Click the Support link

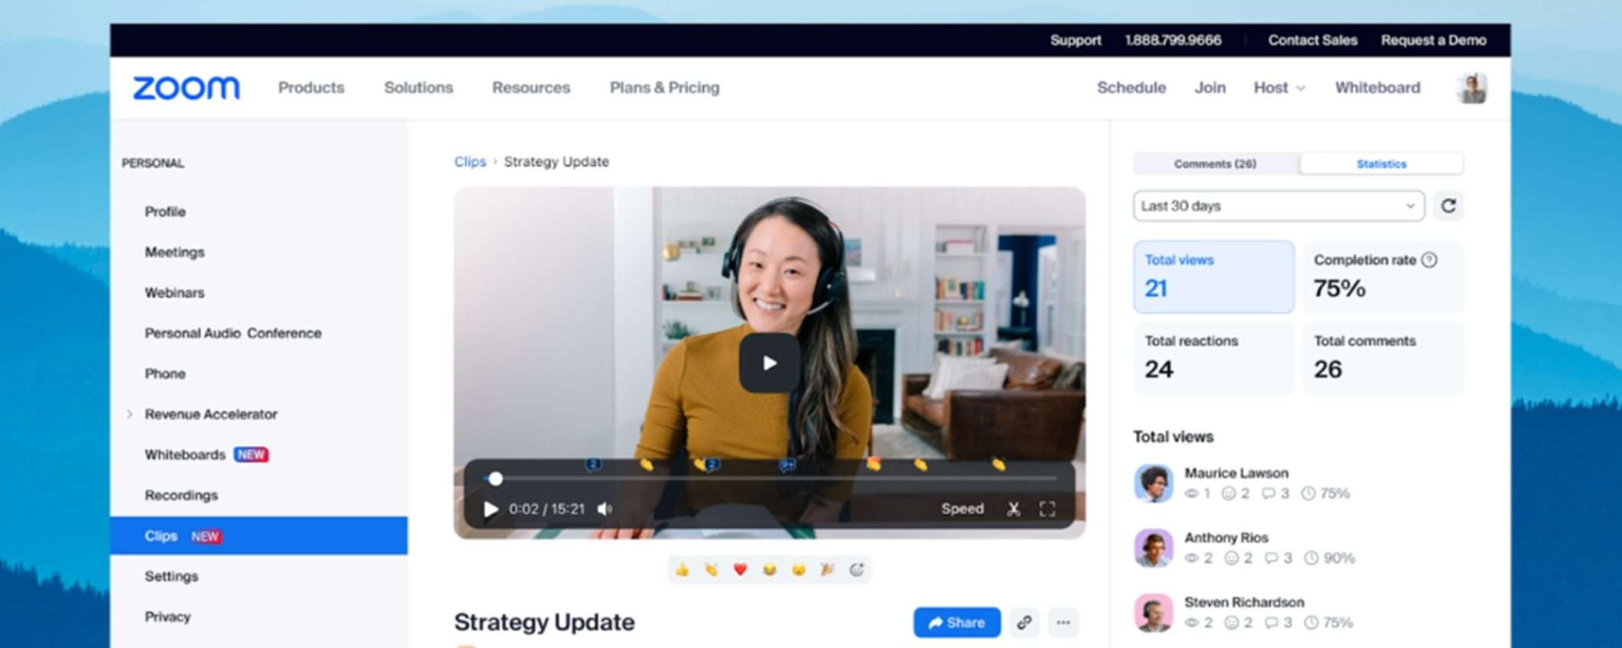(x=1076, y=40)
